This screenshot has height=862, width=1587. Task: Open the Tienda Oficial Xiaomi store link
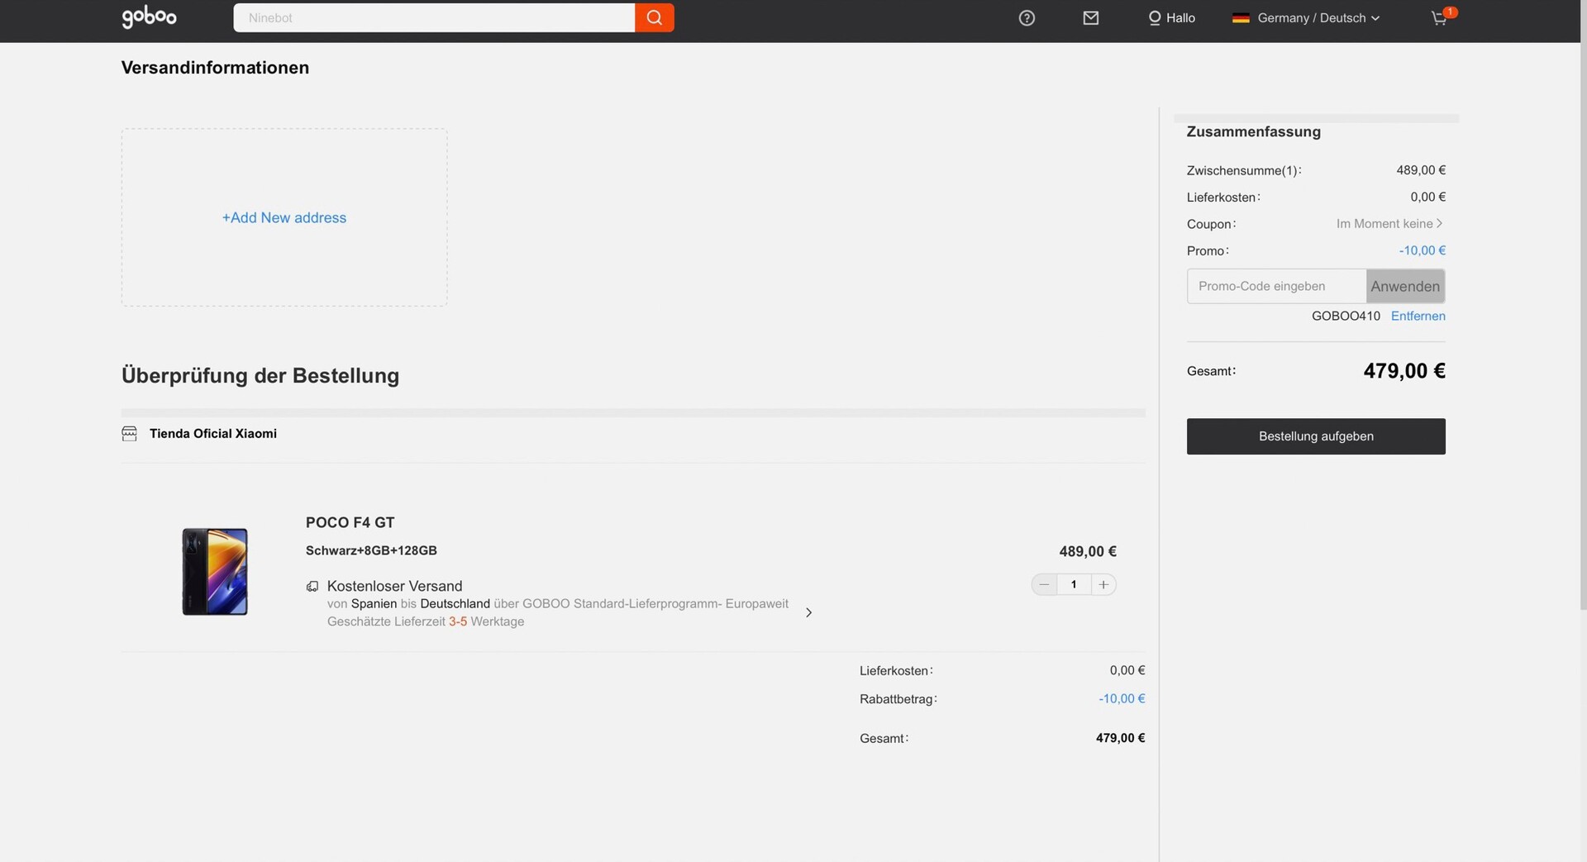pos(213,433)
